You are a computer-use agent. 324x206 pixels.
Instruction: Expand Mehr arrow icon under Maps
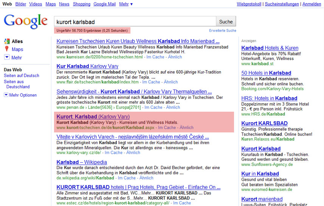[7, 57]
